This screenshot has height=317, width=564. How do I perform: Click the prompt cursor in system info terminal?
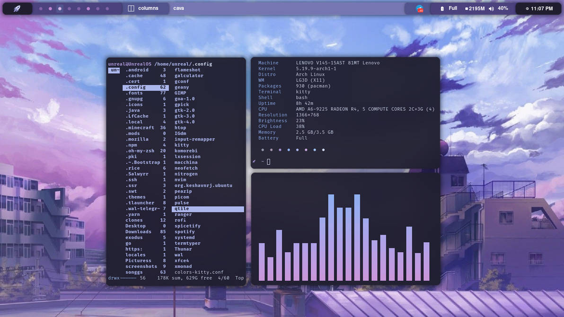click(268, 162)
